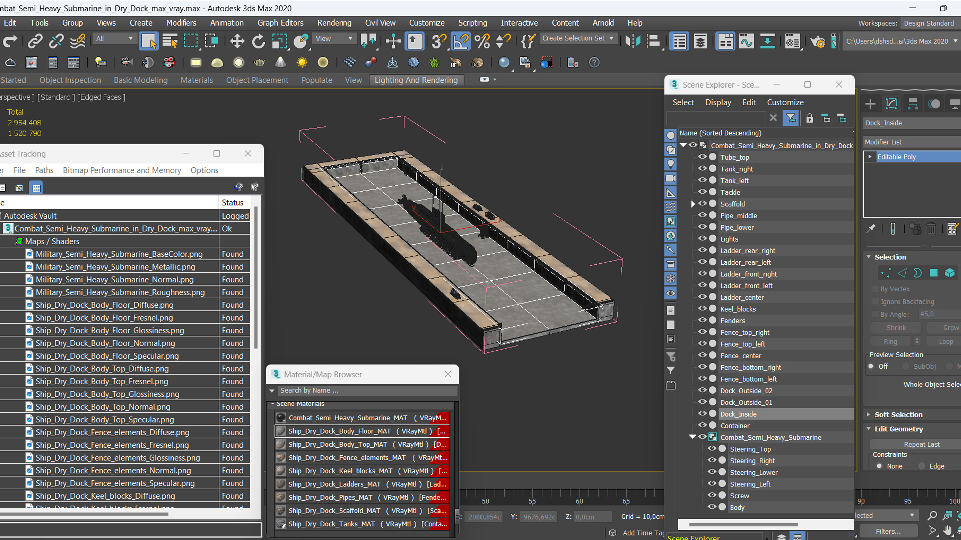Select Combat_Semi_Heavy_Submarine_MAT material swatch
961x540 pixels.
click(281, 418)
